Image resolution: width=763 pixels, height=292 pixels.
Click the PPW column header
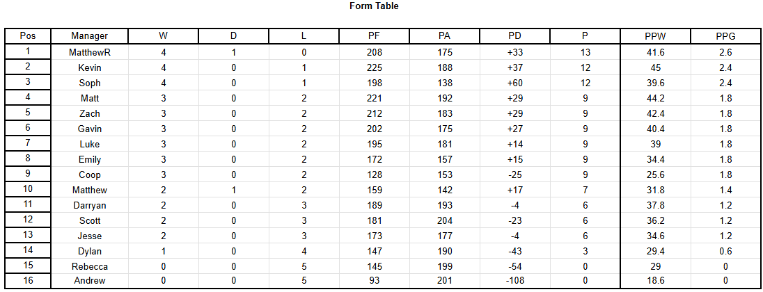(656, 36)
